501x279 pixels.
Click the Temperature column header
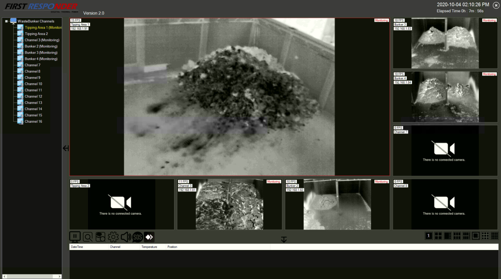click(149, 247)
